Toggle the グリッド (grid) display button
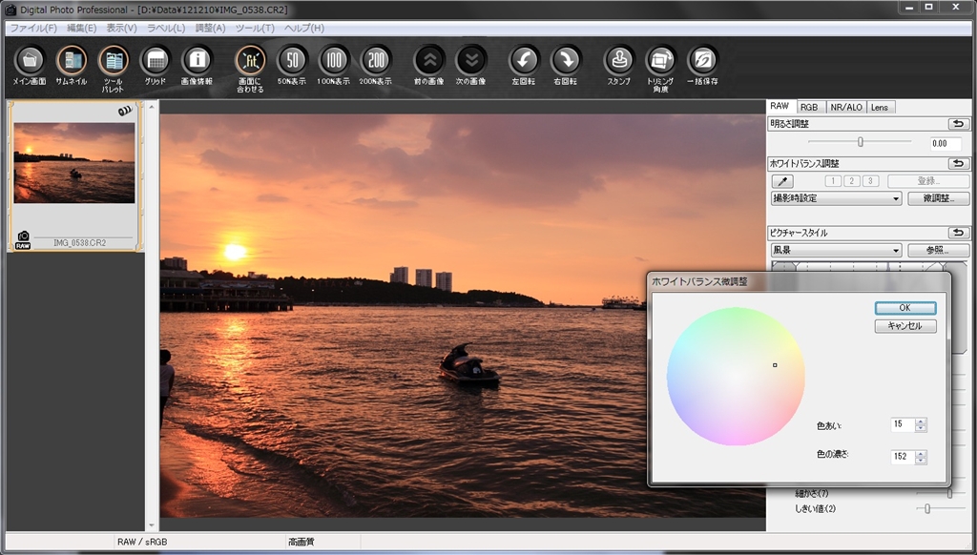 point(155,61)
